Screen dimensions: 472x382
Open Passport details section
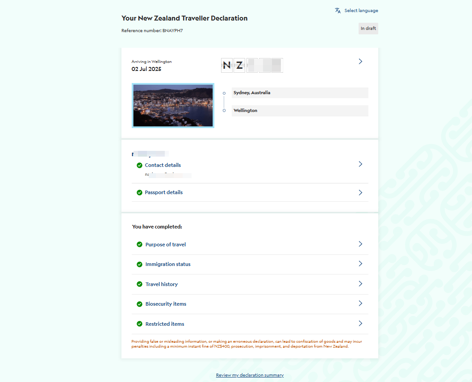pyautogui.click(x=164, y=192)
